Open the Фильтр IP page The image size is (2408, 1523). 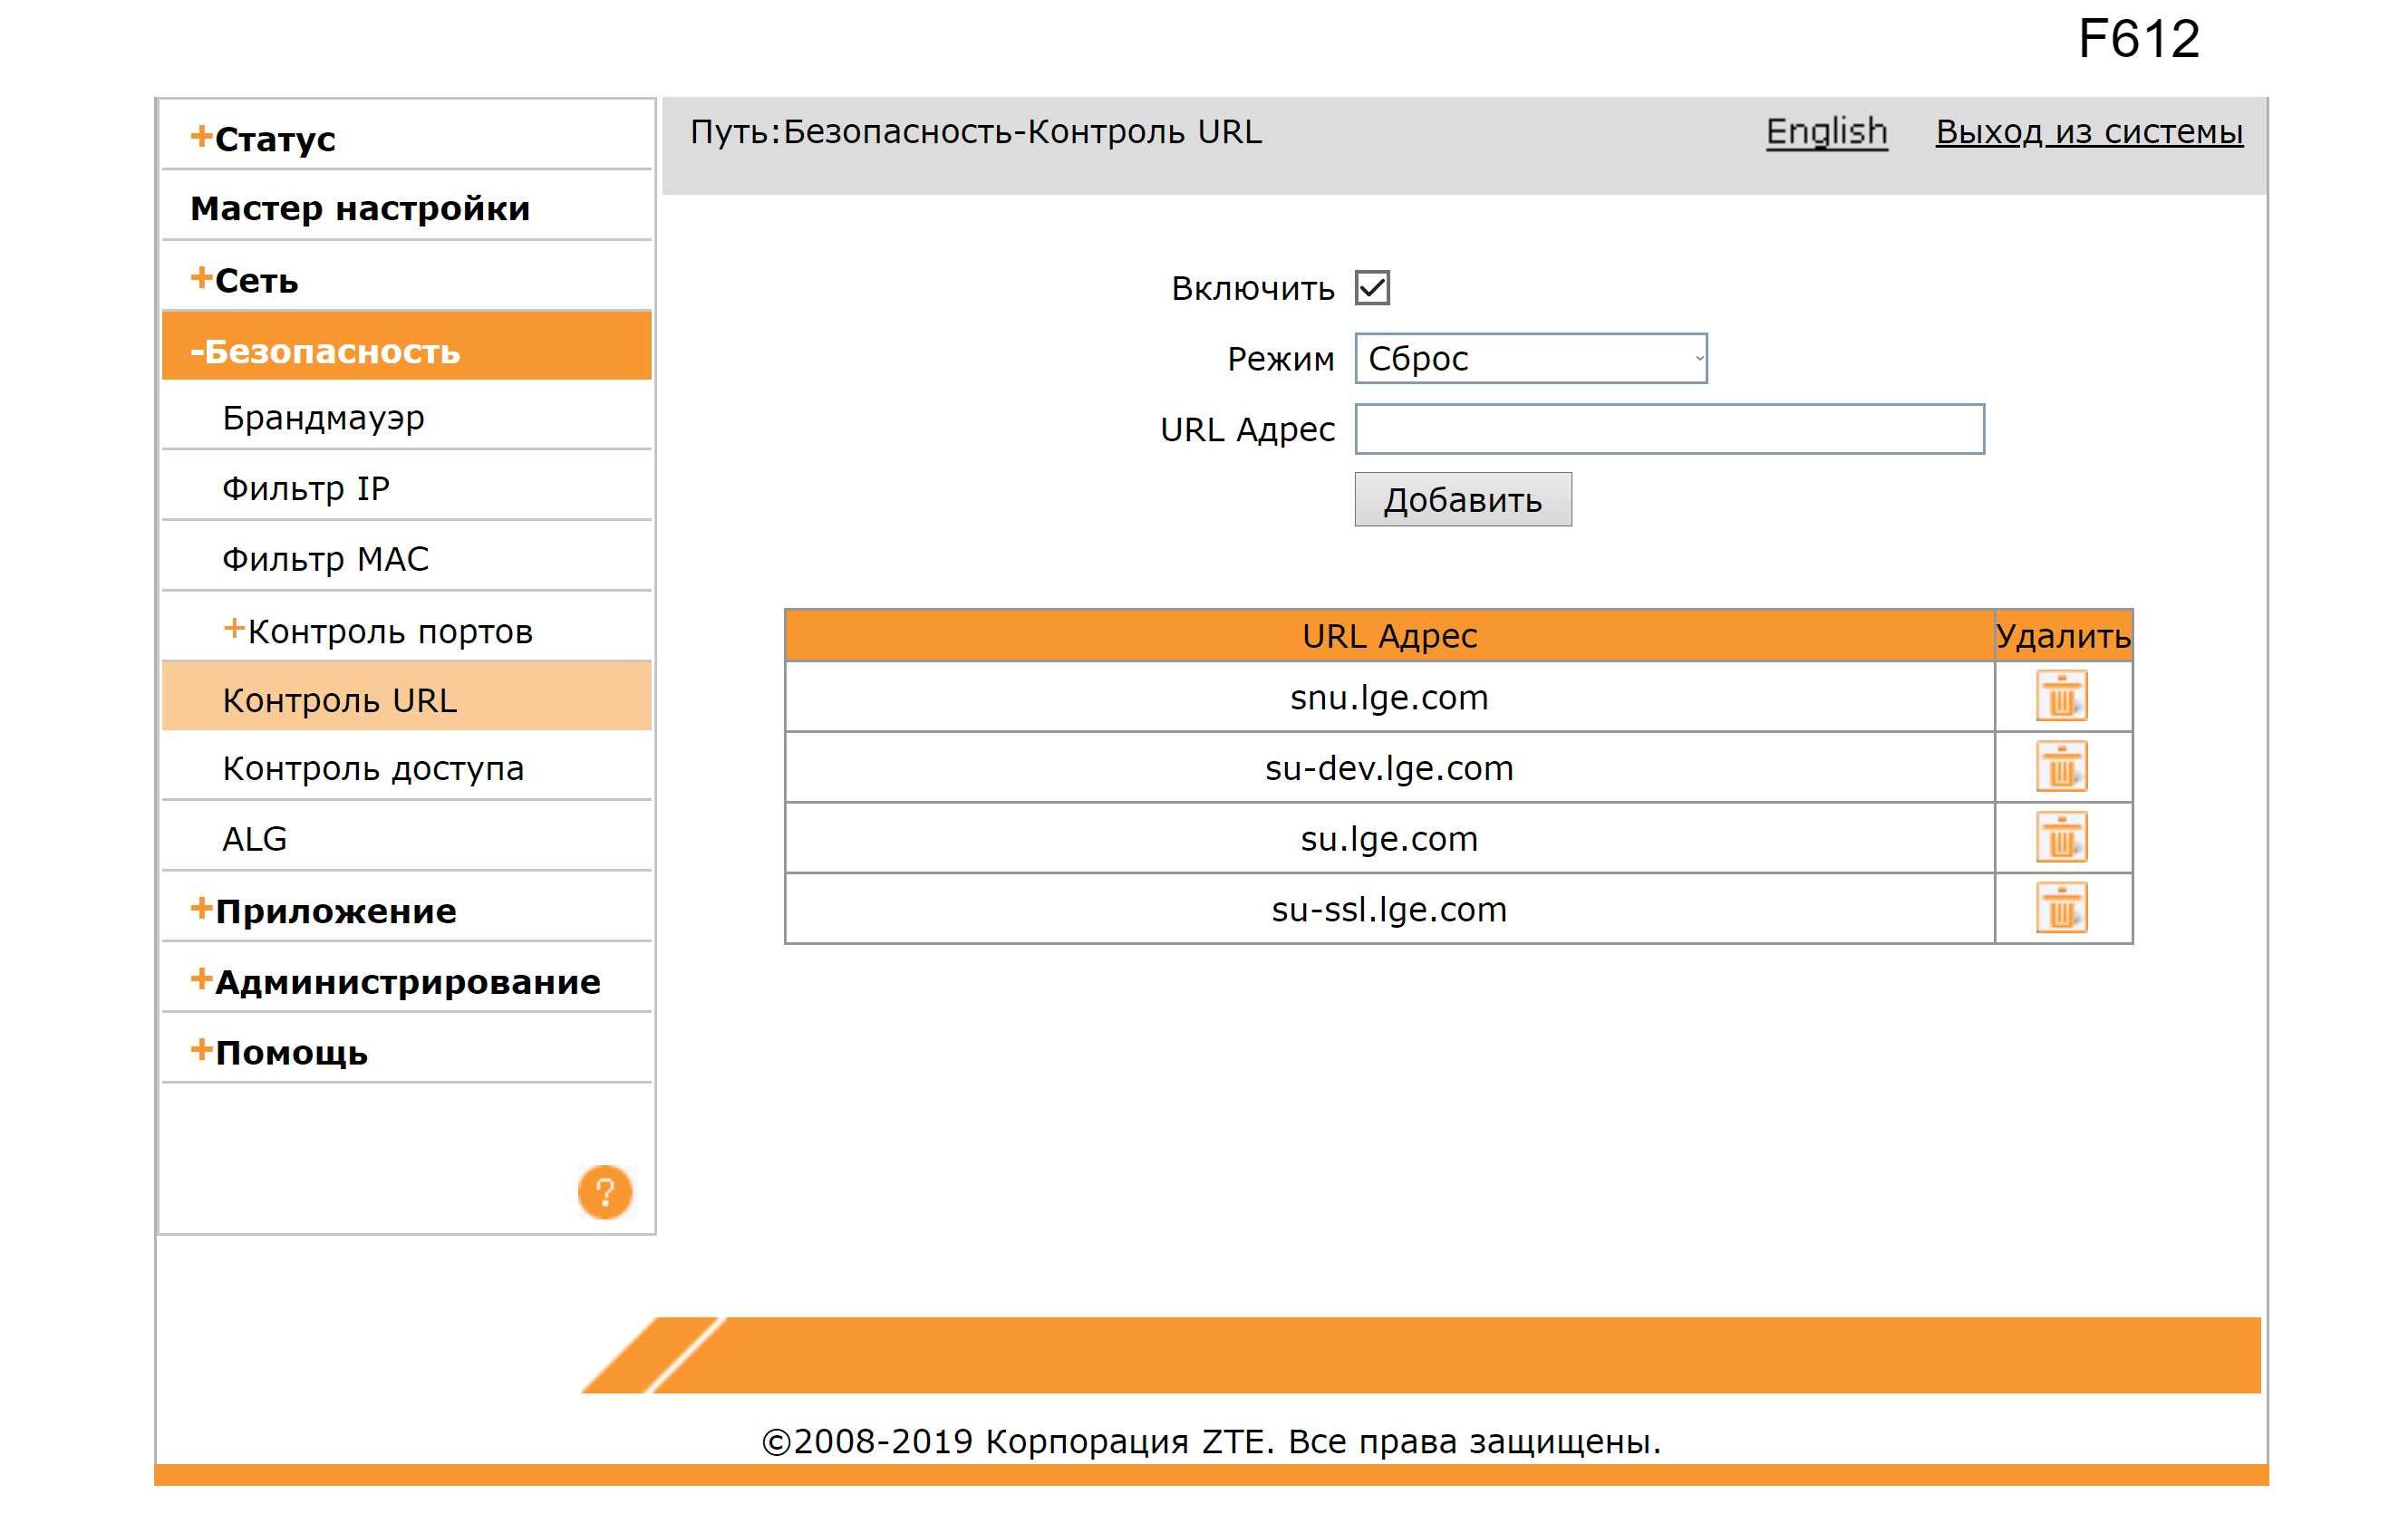pos(305,489)
